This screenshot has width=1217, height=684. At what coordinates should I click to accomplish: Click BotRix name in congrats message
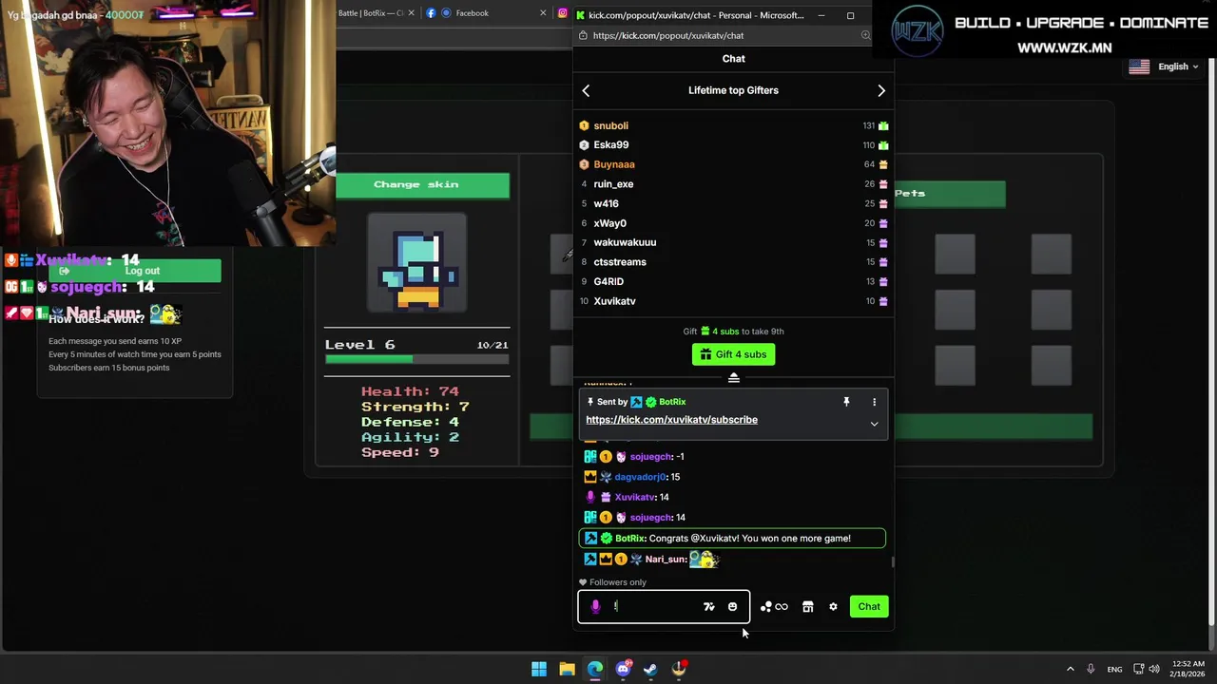pyautogui.click(x=629, y=539)
